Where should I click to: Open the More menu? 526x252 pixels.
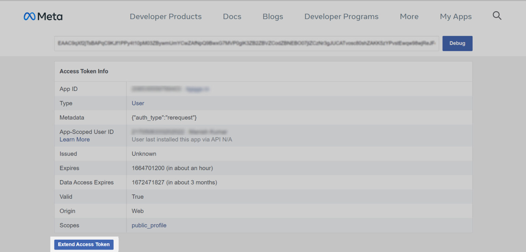(x=409, y=16)
